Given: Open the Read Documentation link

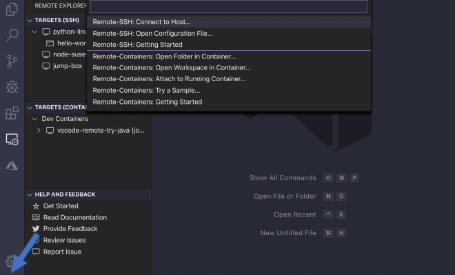Looking at the screenshot, I should coord(75,217).
